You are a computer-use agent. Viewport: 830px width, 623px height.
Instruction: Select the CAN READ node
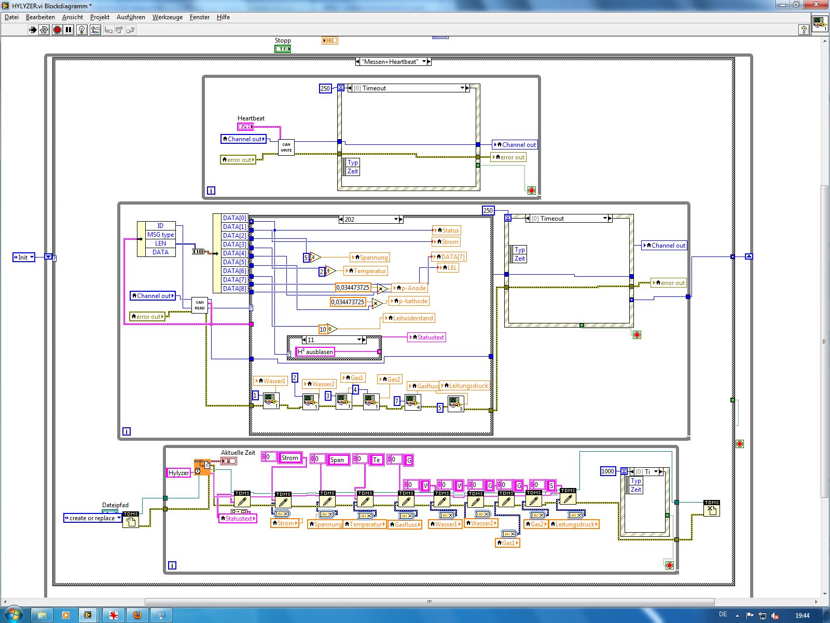(200, 305)
